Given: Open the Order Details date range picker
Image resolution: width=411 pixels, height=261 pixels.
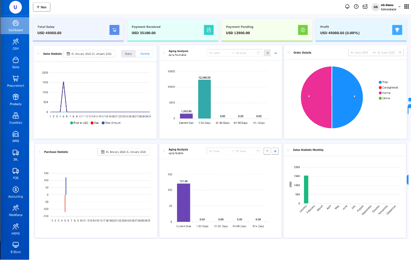Looking at the screenshot, I should tap(376, 52).
